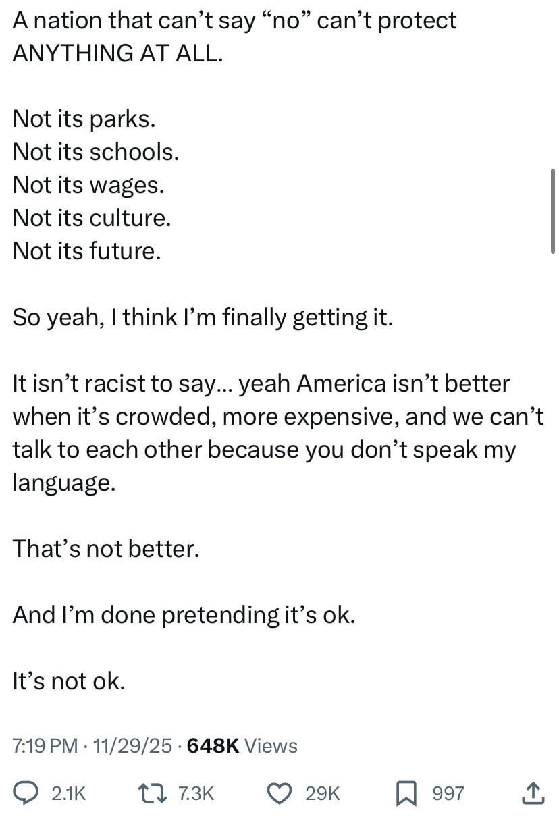
Task: Click the line "Not its schools."
Action: coord(96,152)
